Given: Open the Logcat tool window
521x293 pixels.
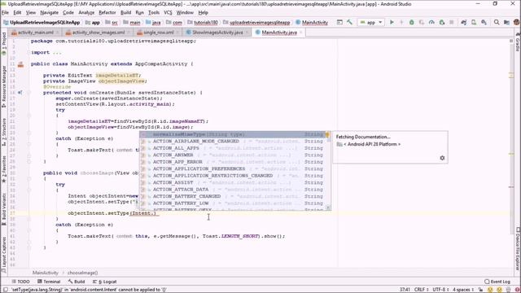Looking at the screenshot, I should [105, 282].
